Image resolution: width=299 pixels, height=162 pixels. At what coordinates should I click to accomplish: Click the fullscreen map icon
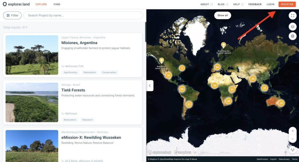[293, 16]
